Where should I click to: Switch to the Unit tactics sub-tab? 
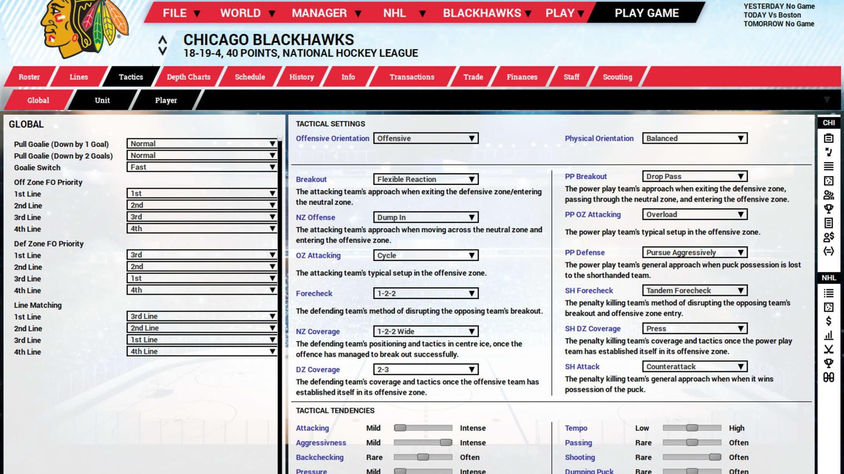tap(102, 100)
